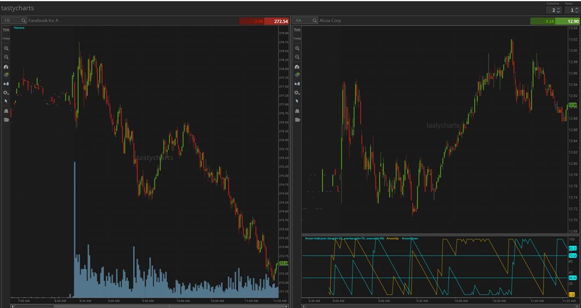Click the AroonUp legend label

pyautogui.click(x=392, y=238)
